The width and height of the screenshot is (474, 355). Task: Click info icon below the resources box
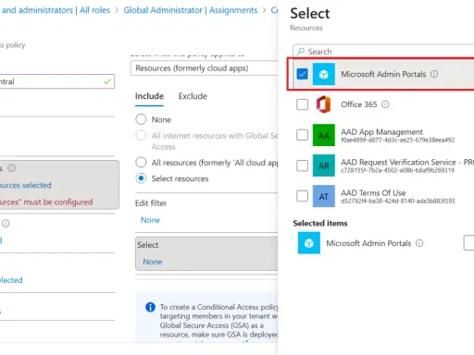click(6, 224)
